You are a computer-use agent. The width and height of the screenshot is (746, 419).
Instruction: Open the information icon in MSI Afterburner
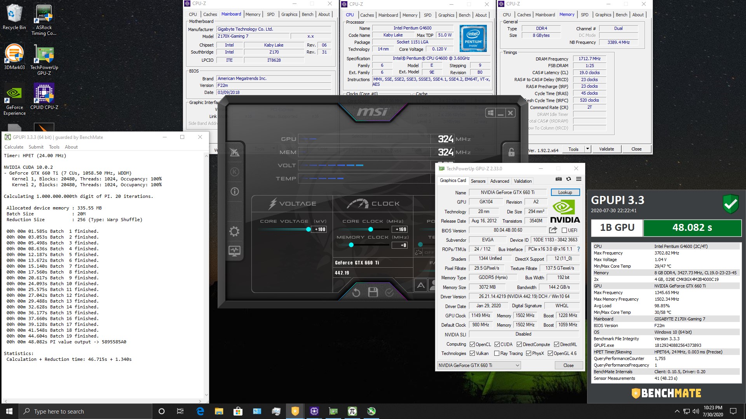pos(235,191)
